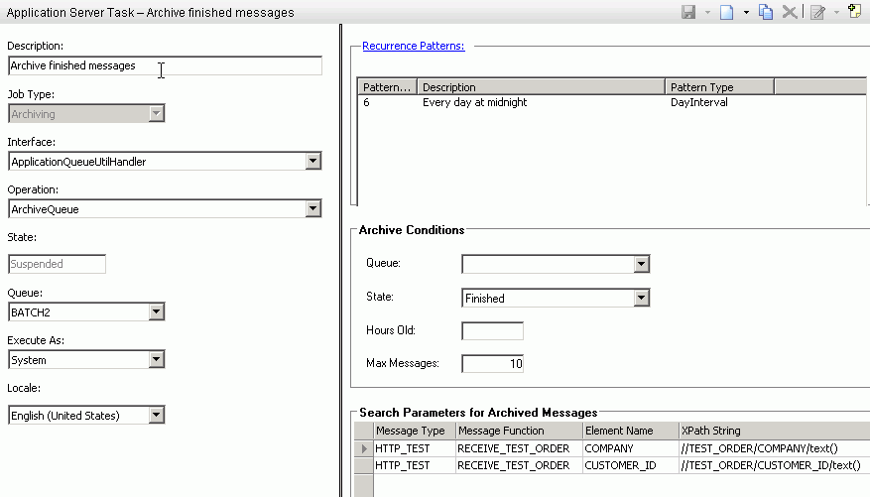870x497 pixels.
Task: Click the Max Messages field showing 10
Action: [493, 364]
